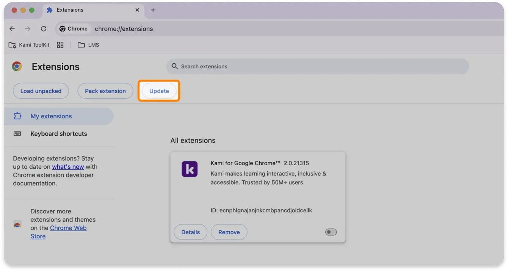508x271 pixels.
Task: Click the Chrome Web Store rainbow icon
Action: coord(17,224)
